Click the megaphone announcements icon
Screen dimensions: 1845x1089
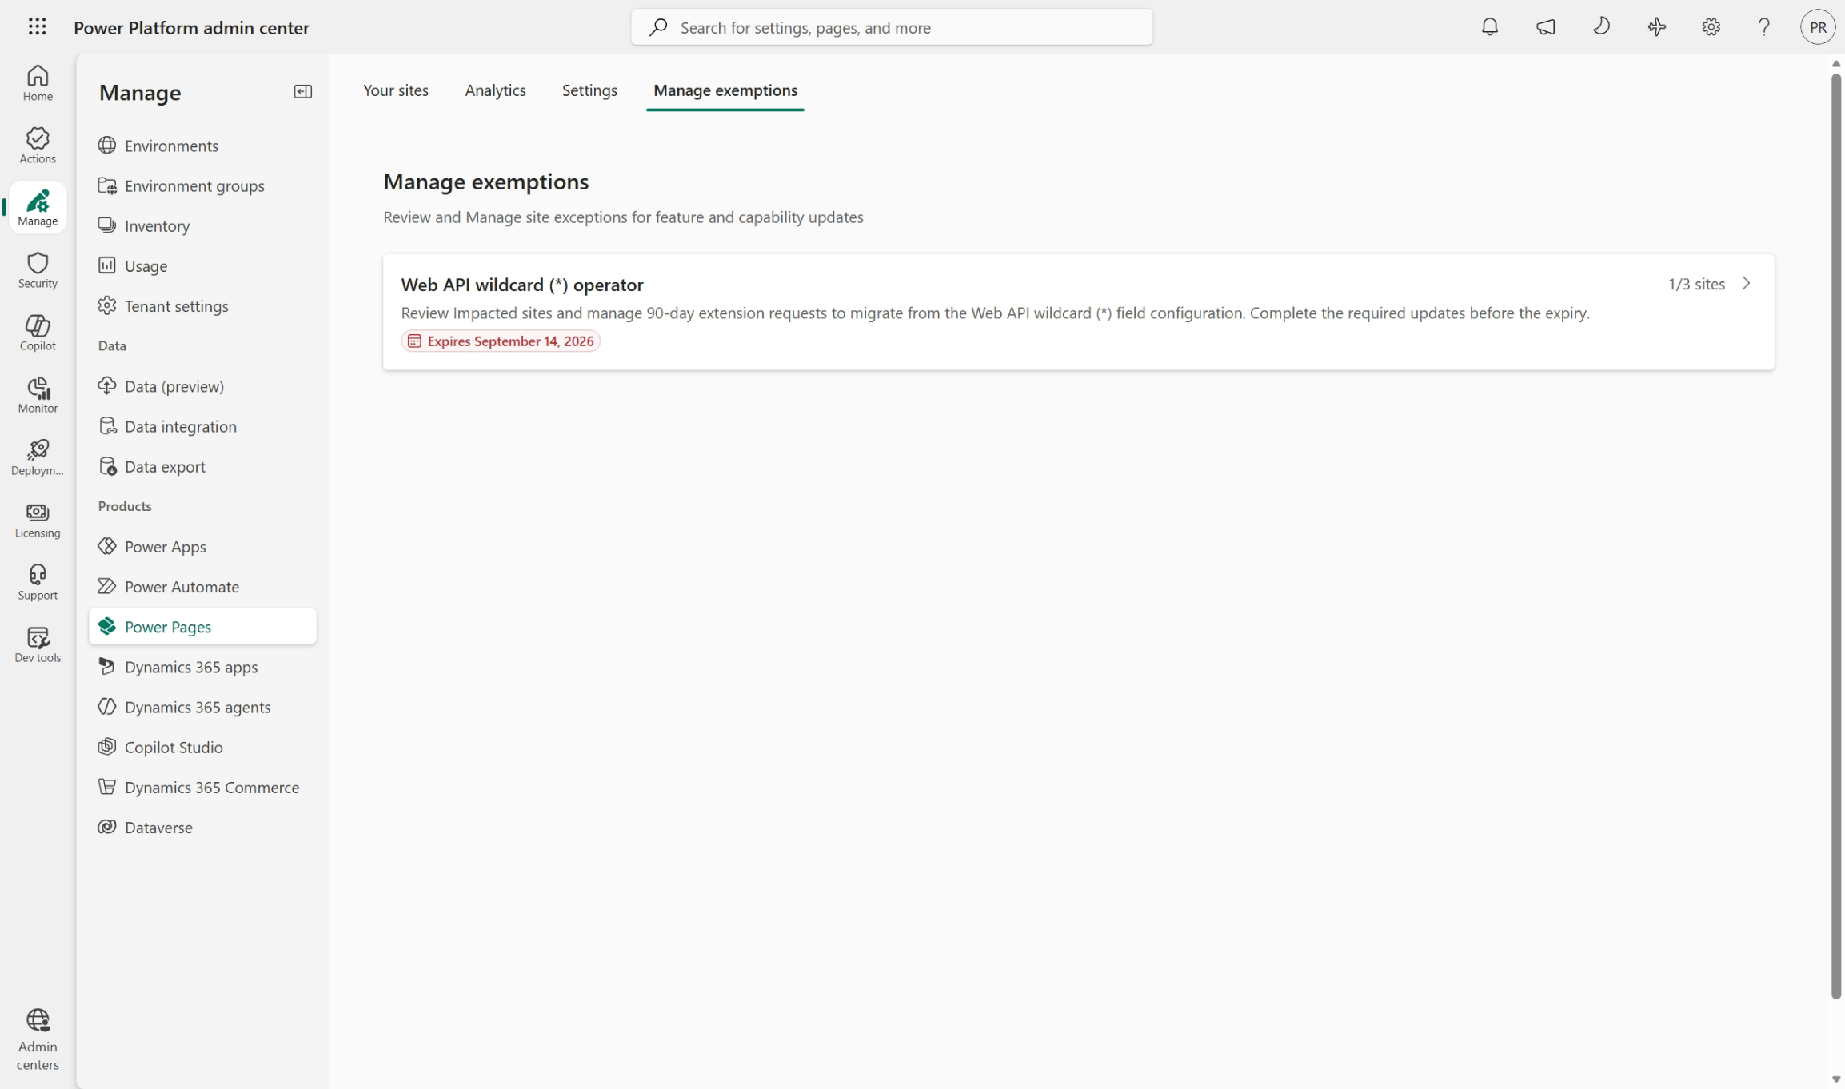click(x=1545, y=27)
